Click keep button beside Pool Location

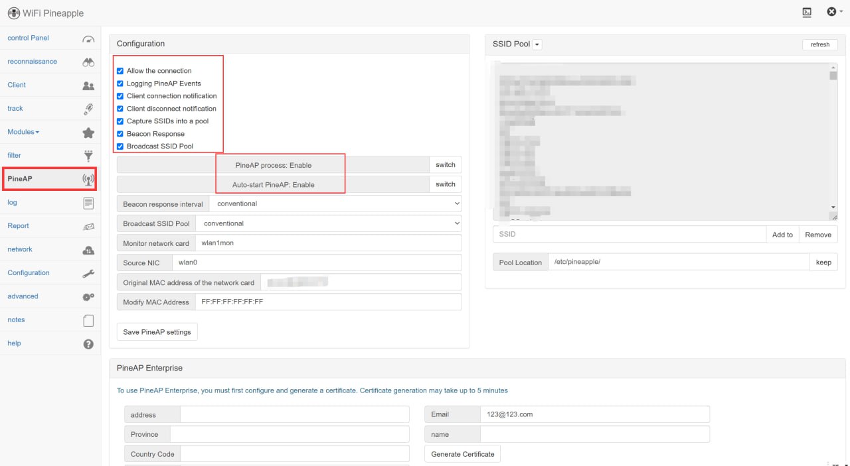823,262
